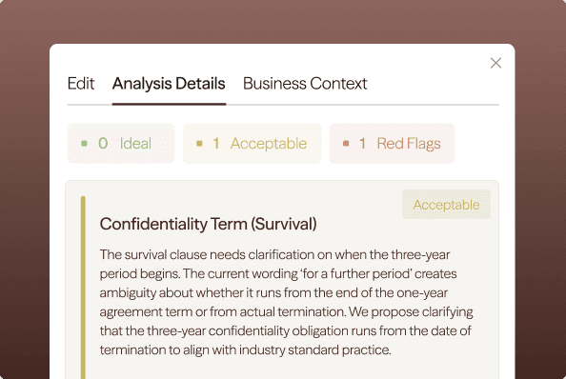566x379 pixels.
Task: Click the survival clause description paragraph
Action: click(x=286, y=302)
